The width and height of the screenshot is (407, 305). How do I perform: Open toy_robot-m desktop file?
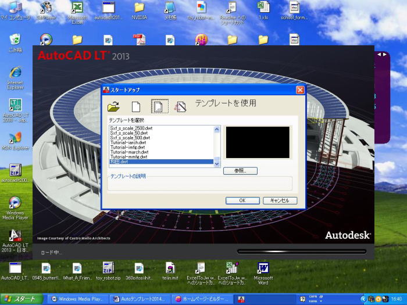click(x=201, y=10)
